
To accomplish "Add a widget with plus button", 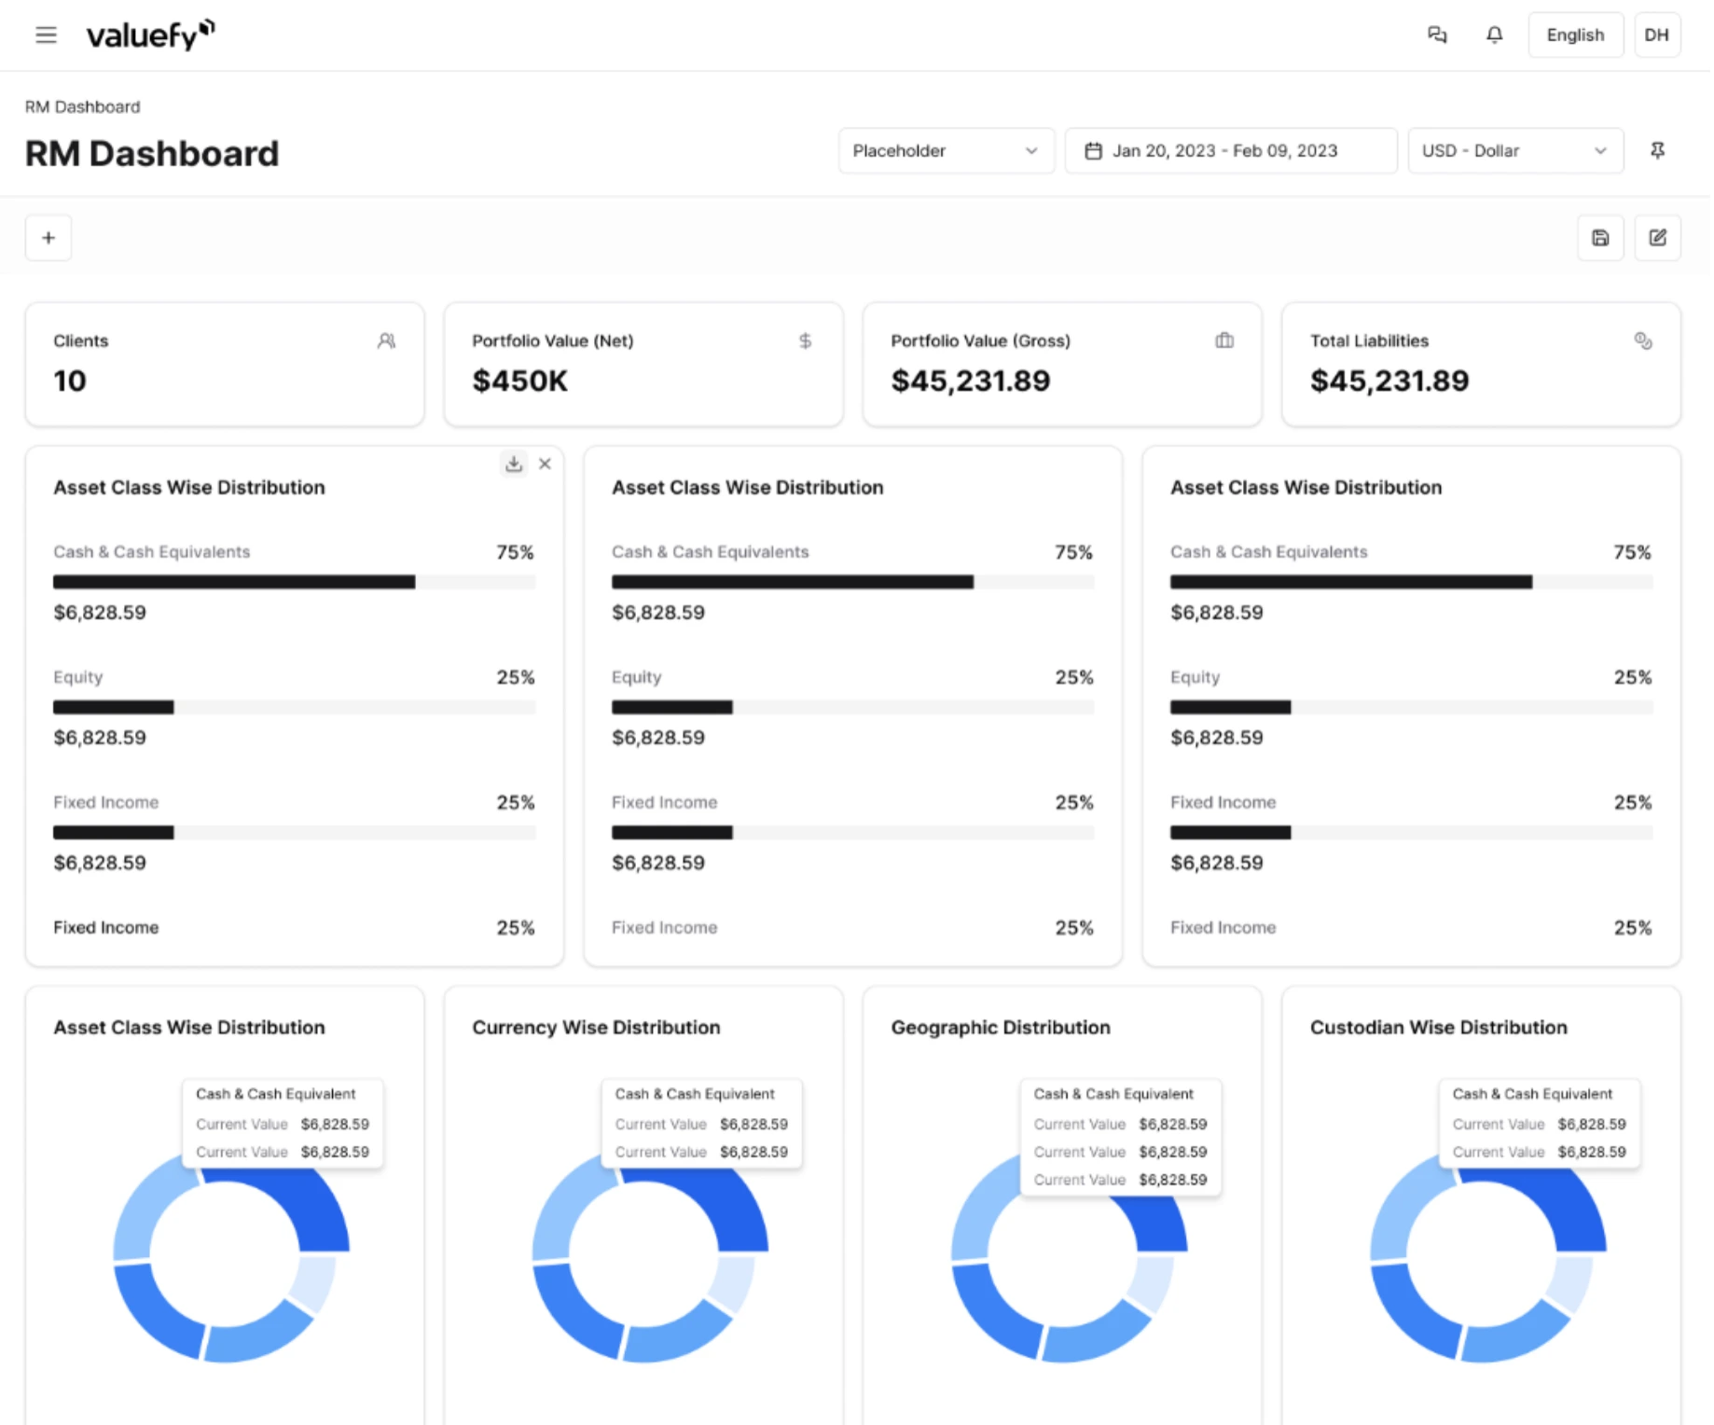I will point(48,238).
